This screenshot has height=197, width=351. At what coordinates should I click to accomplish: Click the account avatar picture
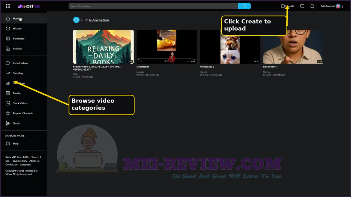pos(338,6)
